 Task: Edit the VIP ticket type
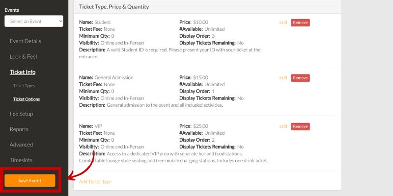click(x=283, y=126)
